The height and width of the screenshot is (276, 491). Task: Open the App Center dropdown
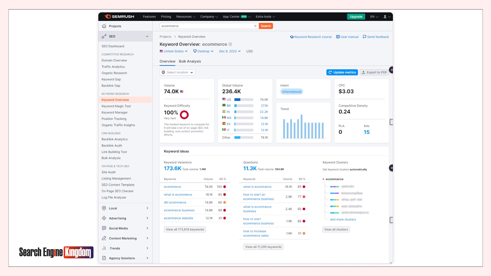pos(237,17)
